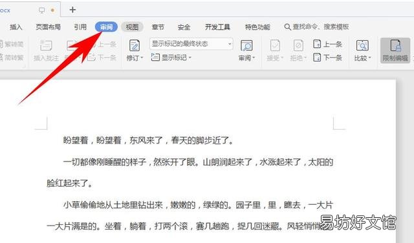Open the 显示标记的最终状态 combo box
The height and width of the screenshot is (243, 414).
coord(191,44)
